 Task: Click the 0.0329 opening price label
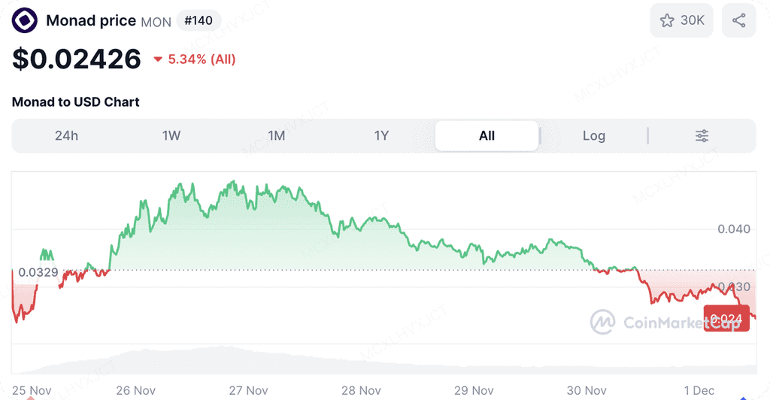(38, 272)
